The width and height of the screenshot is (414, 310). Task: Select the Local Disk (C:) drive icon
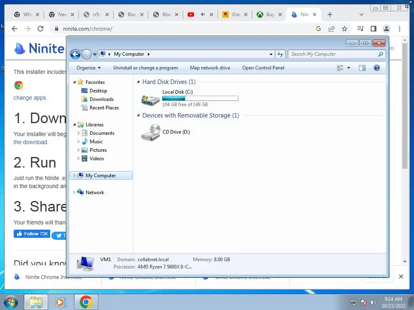pos(150,101)
